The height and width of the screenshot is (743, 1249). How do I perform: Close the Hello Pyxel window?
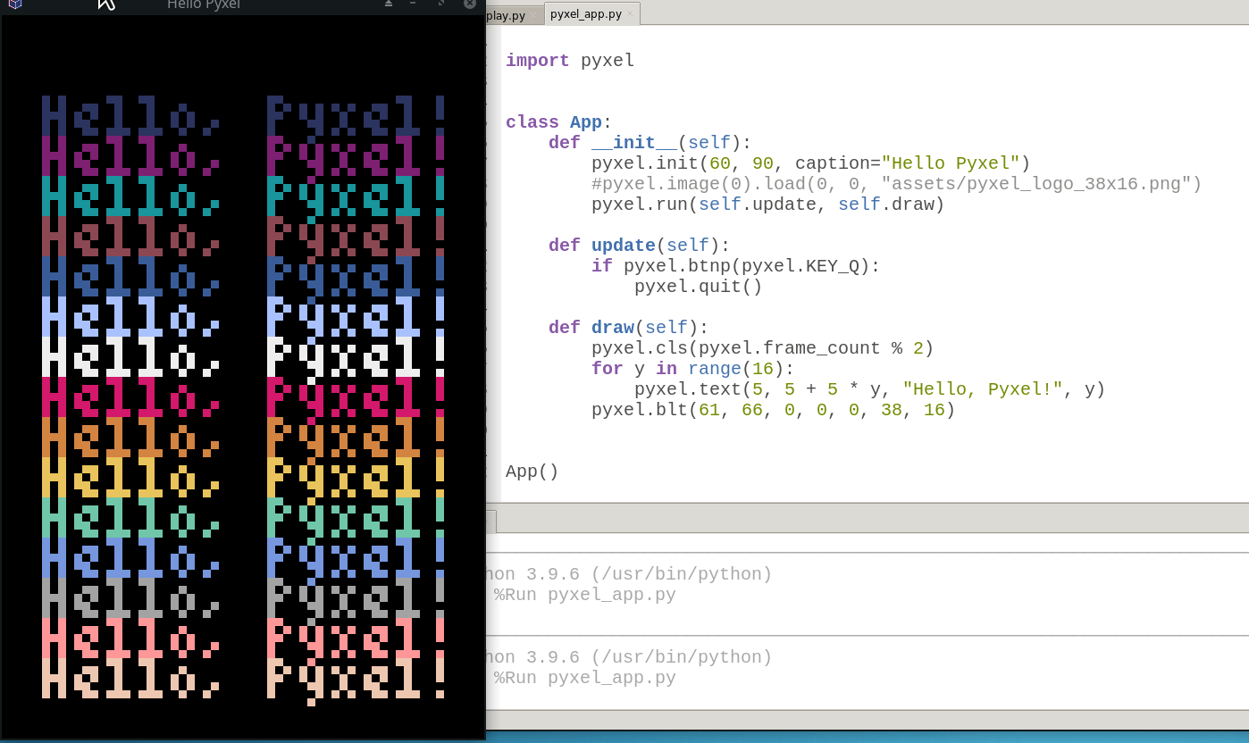470,4
